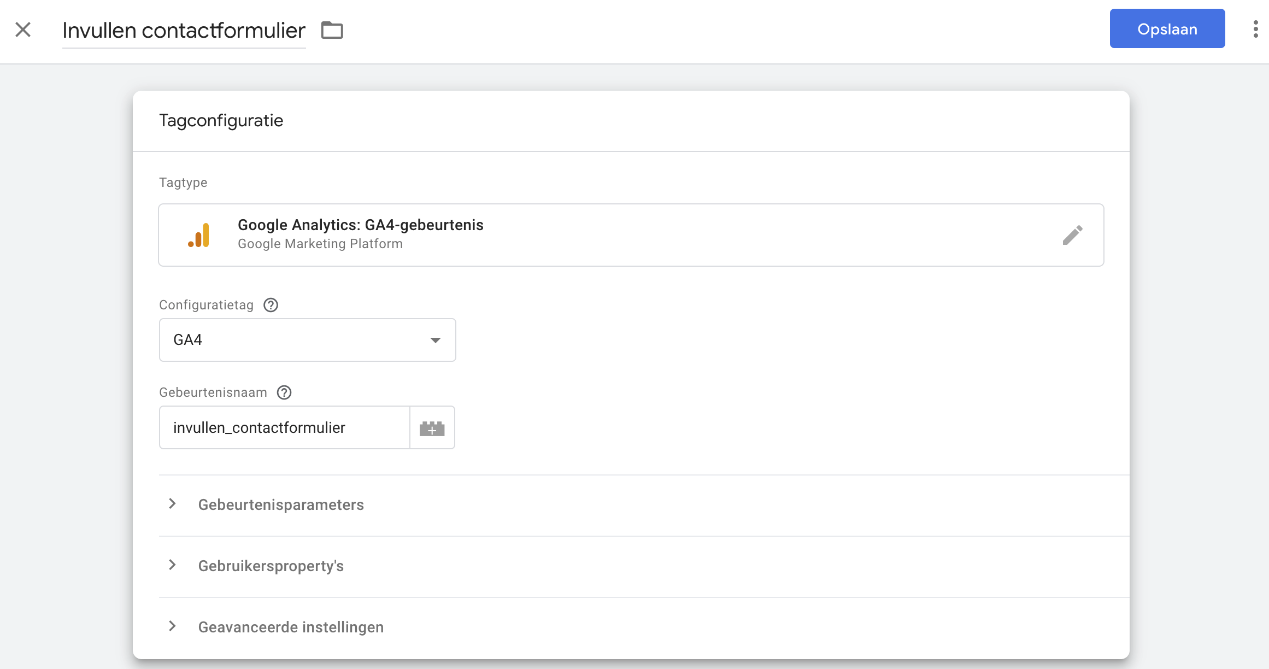1269x669 pixels.
Task: Expand the Gebeurtenisparameters section
Action: (281, 505)
